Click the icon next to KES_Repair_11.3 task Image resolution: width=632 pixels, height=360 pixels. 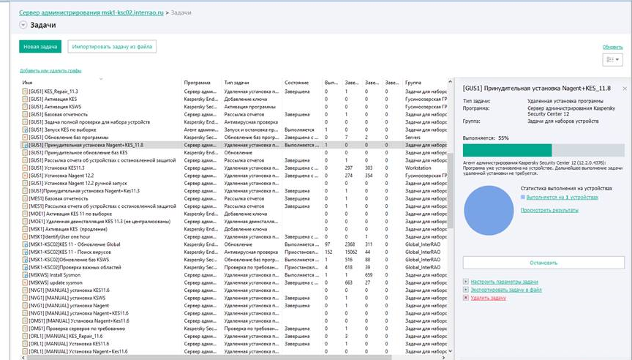coord(25,91)
